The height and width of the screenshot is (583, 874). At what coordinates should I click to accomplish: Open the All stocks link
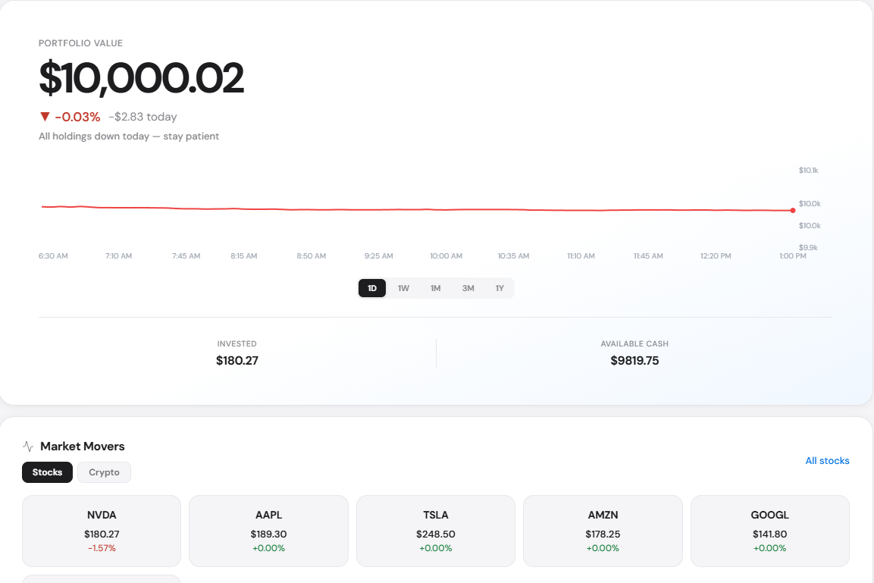tap(827, 460)
